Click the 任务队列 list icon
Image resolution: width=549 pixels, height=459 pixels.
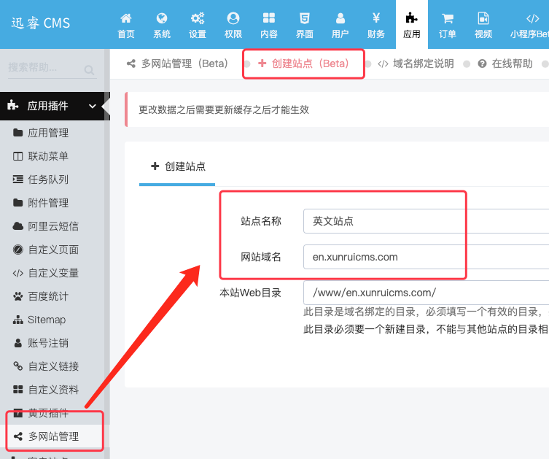pos(17,180)
